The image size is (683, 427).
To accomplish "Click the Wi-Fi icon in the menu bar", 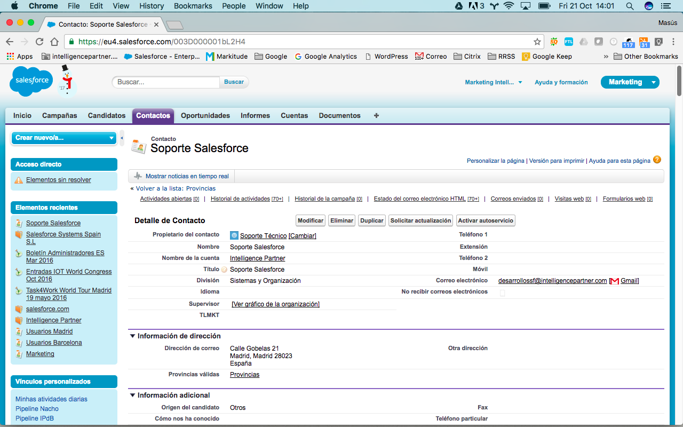I will pos(509,6).
